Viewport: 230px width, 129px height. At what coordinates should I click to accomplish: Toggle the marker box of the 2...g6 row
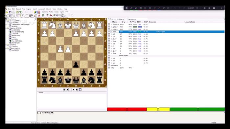tap(109, 27)
